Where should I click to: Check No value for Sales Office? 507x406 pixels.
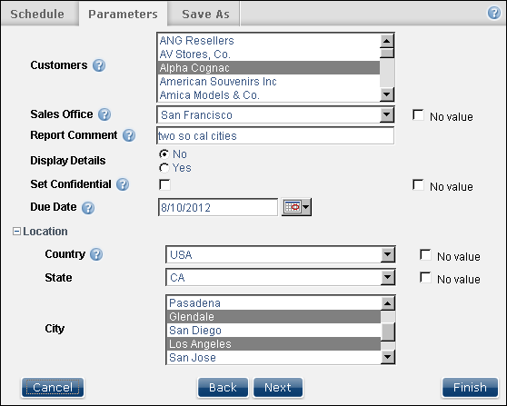[418, 115]
